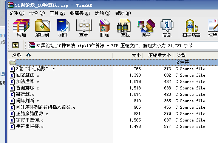Open the 收藏夹(O) favorites menu
Viewport: 218px width, 143px height.
click(x=80, y=13)
